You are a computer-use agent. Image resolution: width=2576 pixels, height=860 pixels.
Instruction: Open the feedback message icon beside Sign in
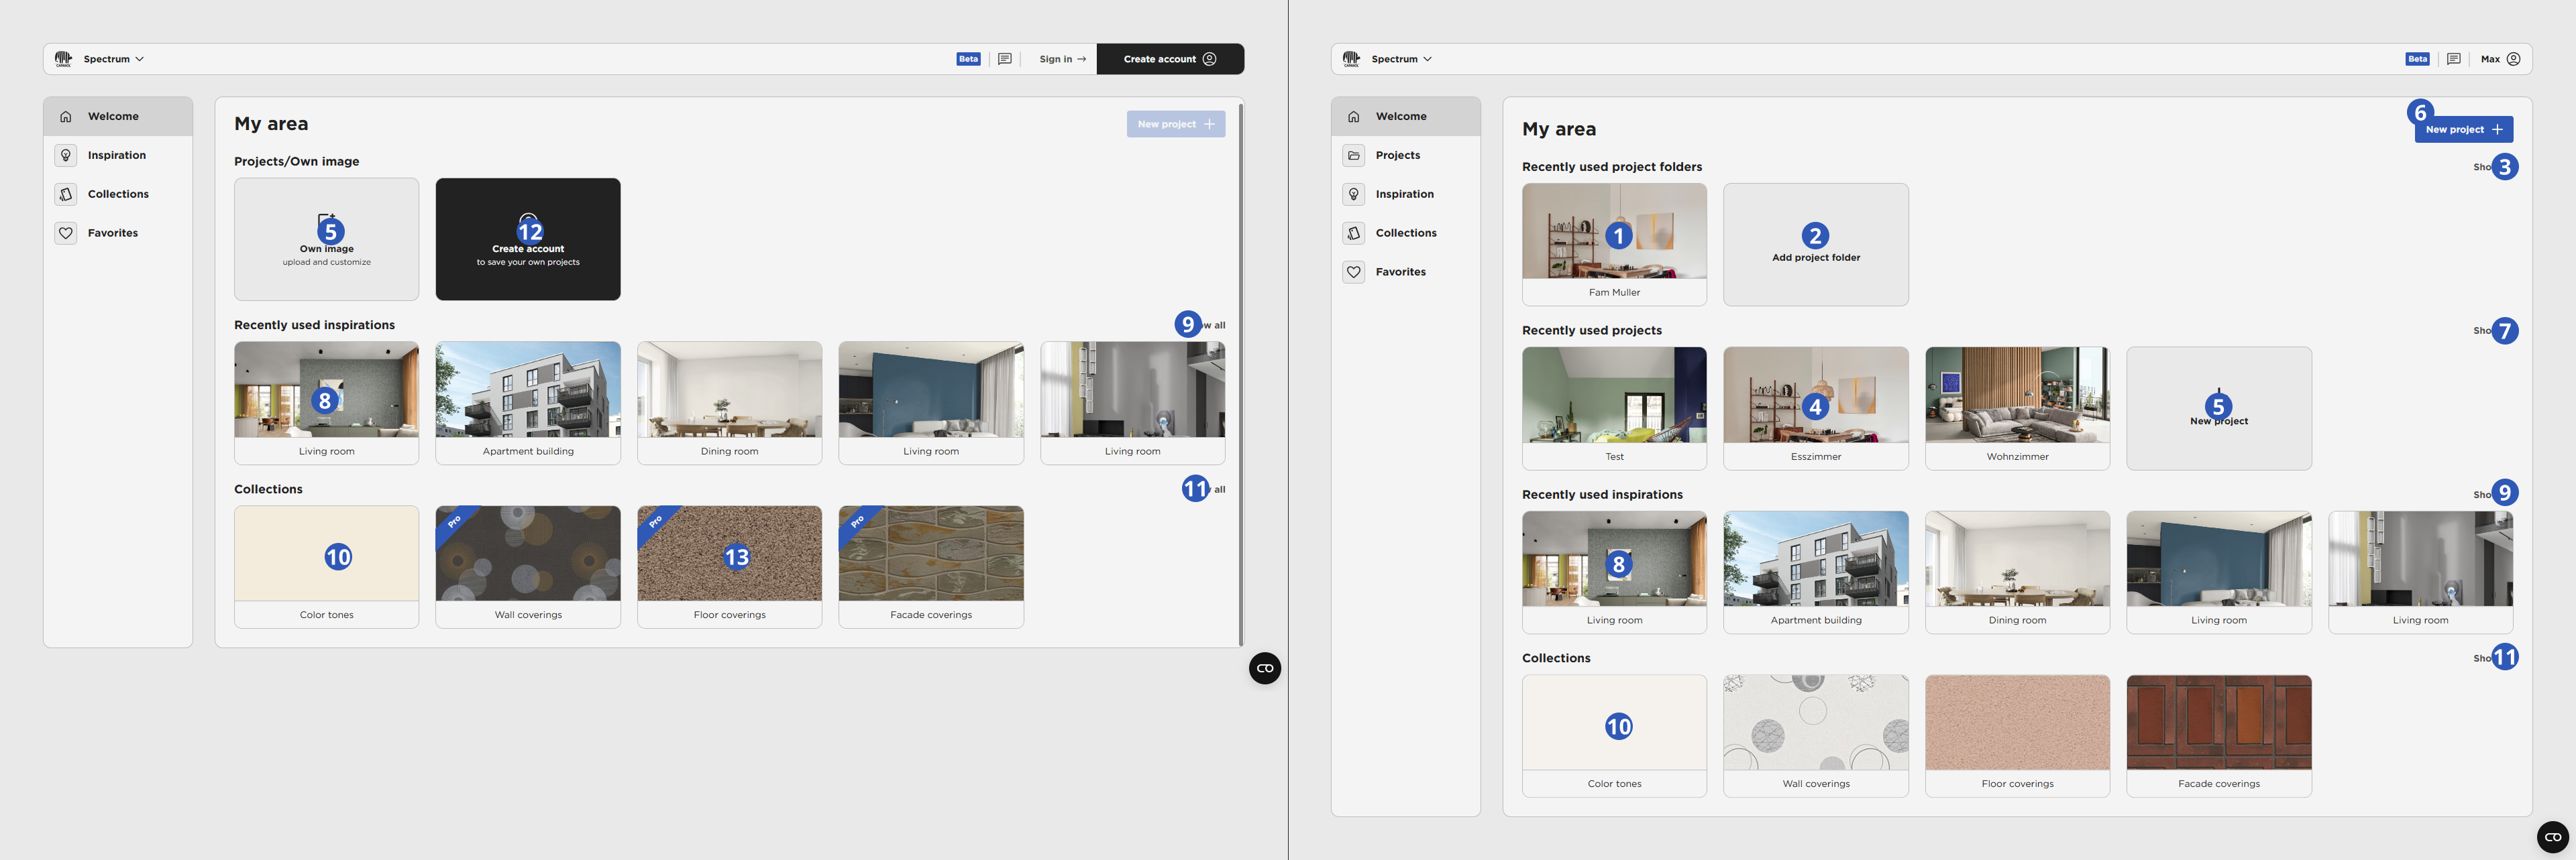point(1004,59)
